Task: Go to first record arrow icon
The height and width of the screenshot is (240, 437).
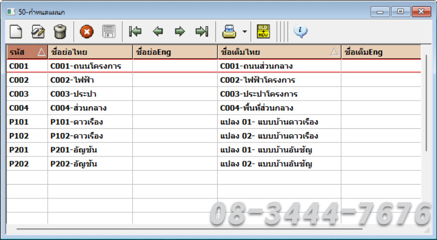Action: tap(135, 32)
